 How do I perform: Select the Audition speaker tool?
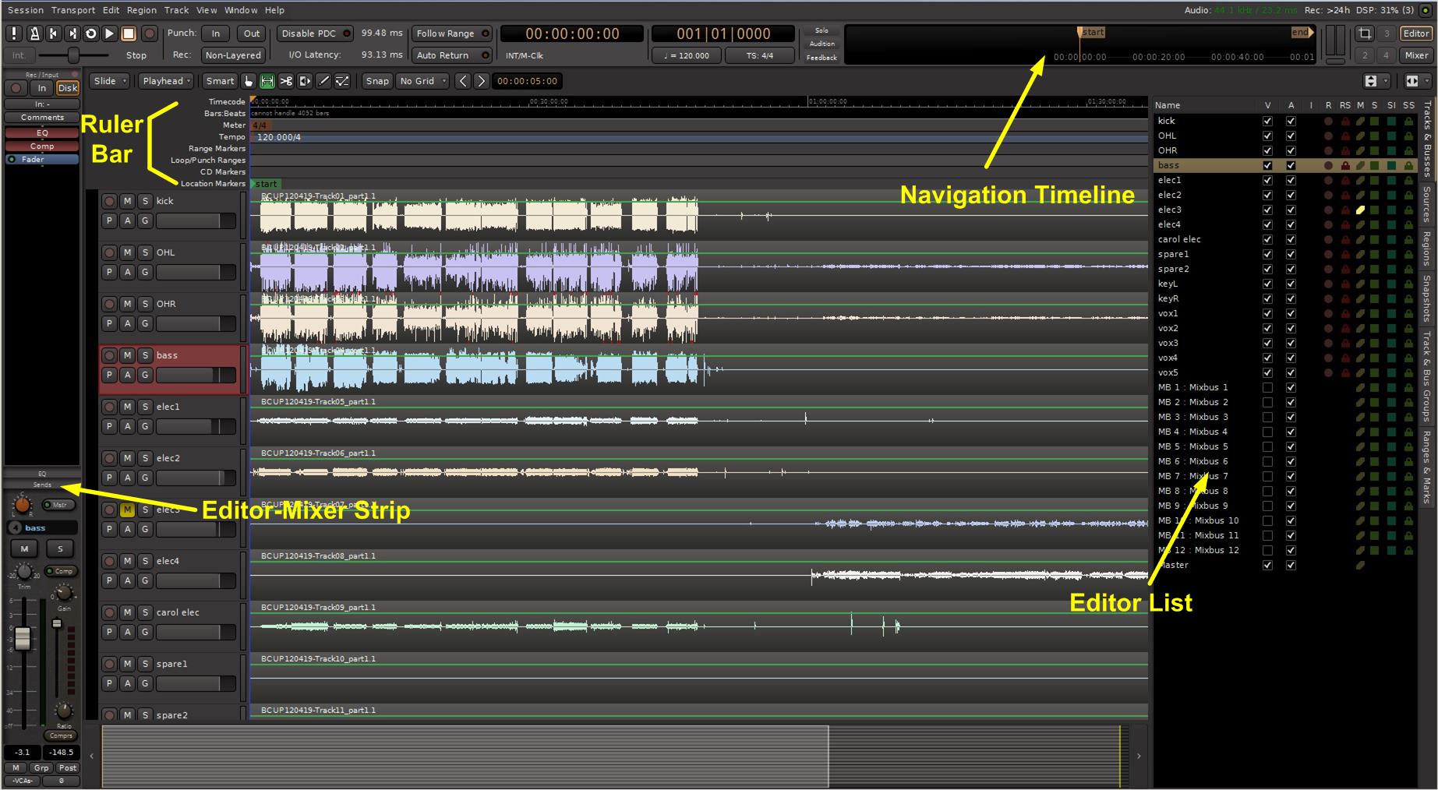pos(305,81)
